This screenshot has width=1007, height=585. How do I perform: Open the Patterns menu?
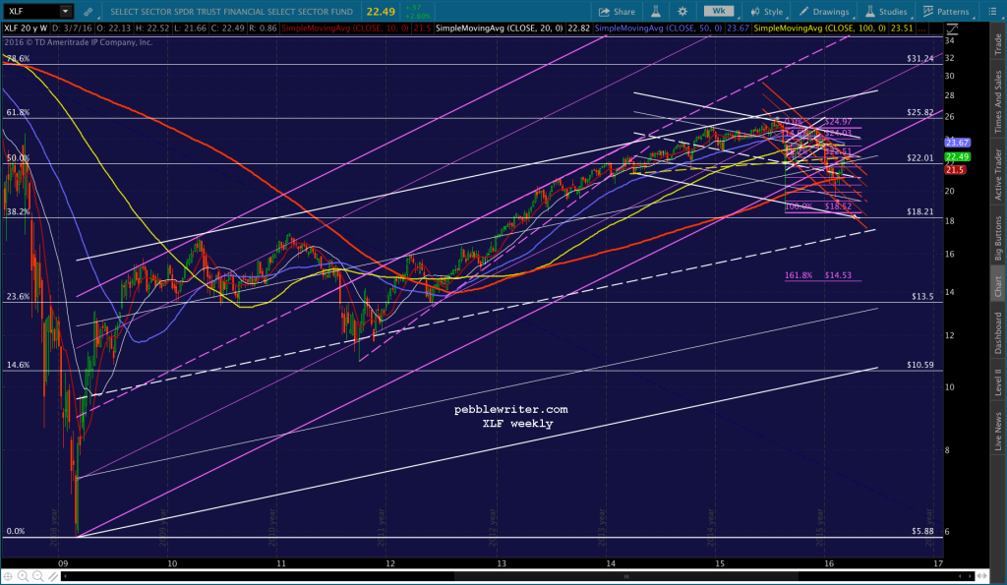coord(946,12)
